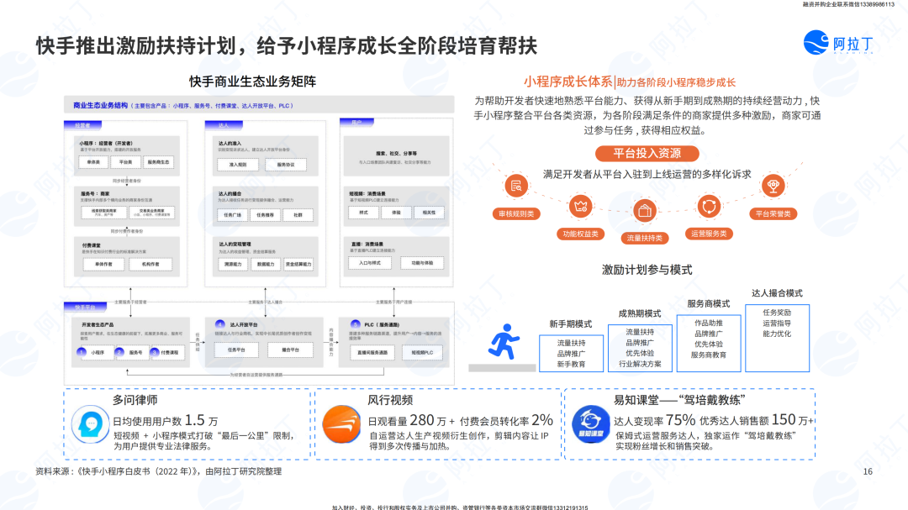Click the 相关性 box

coord(429,213)
